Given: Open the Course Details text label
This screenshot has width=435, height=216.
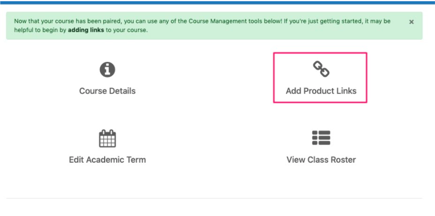Looking at the screenshot, I should (107, 91).
